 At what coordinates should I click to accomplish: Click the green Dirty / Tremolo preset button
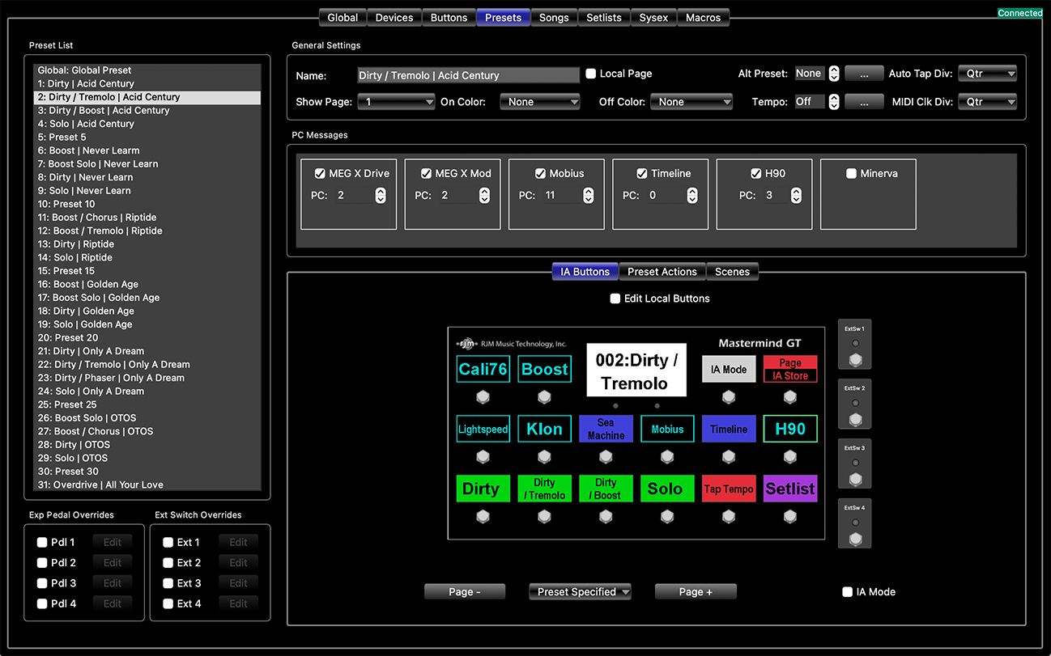(544, 489)
